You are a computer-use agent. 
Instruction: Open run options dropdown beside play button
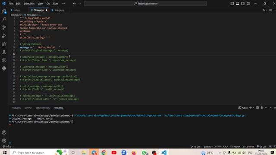tap(267, 10)
